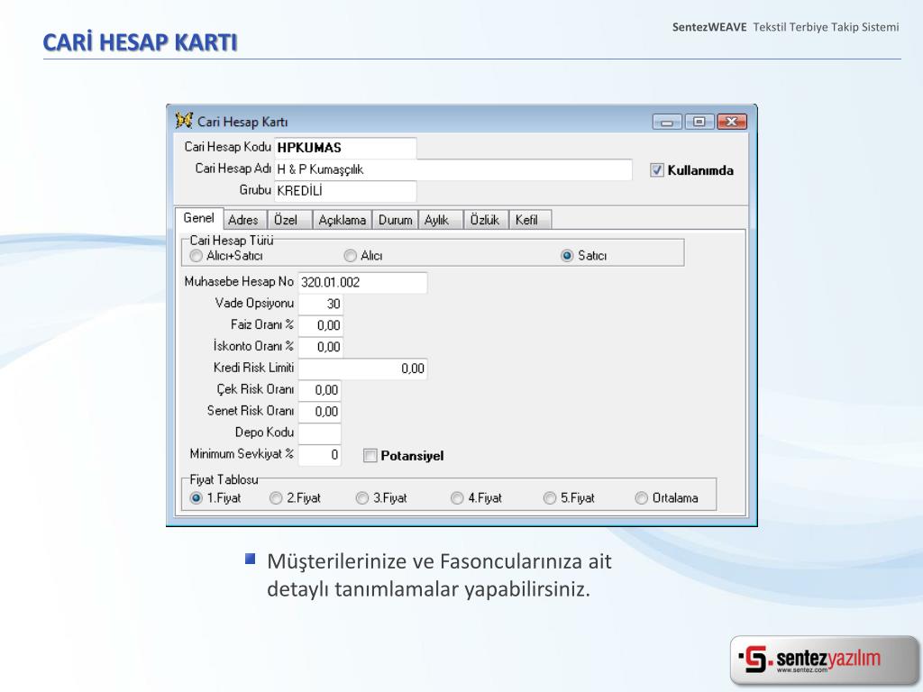This screenshot has height=692, width=923.
Task: Click the 'Kredi Risk Limiti' label
Action: coord(253,368)
